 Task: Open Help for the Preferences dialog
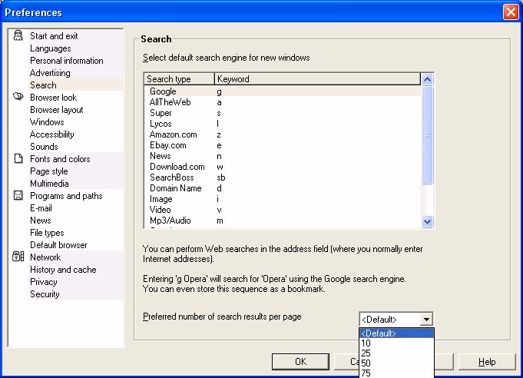click(487, 362)
